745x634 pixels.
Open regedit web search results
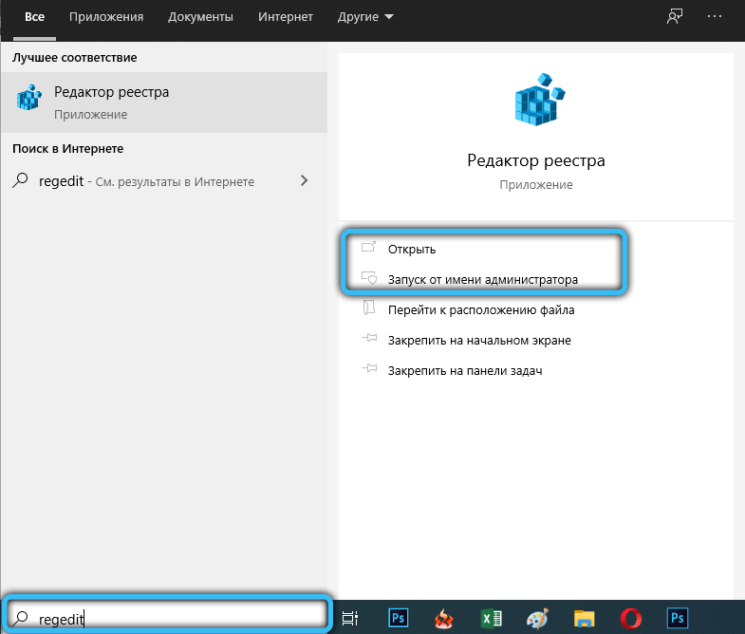[164, 181]
